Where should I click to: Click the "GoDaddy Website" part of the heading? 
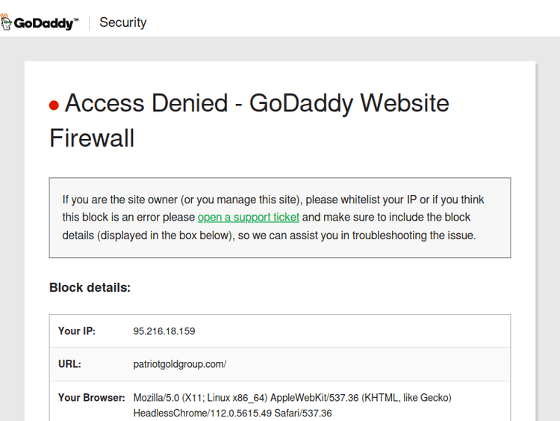[349, 103]
